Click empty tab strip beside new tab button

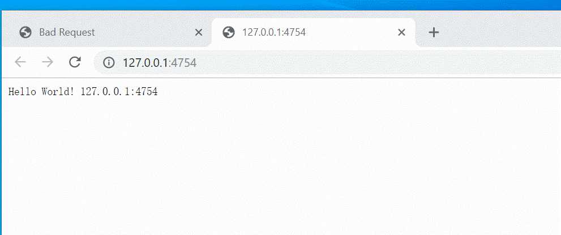point(501,32)
